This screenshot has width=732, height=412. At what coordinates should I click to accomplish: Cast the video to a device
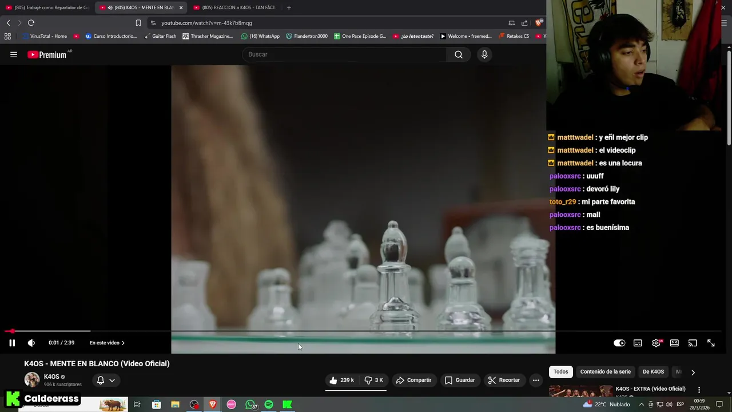tap(693, 343)
